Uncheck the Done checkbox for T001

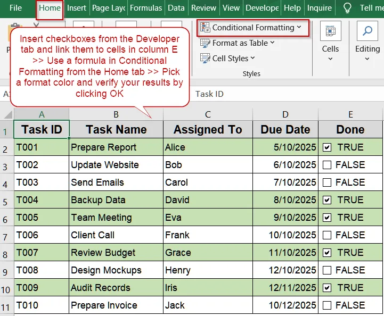pos(327,147)
